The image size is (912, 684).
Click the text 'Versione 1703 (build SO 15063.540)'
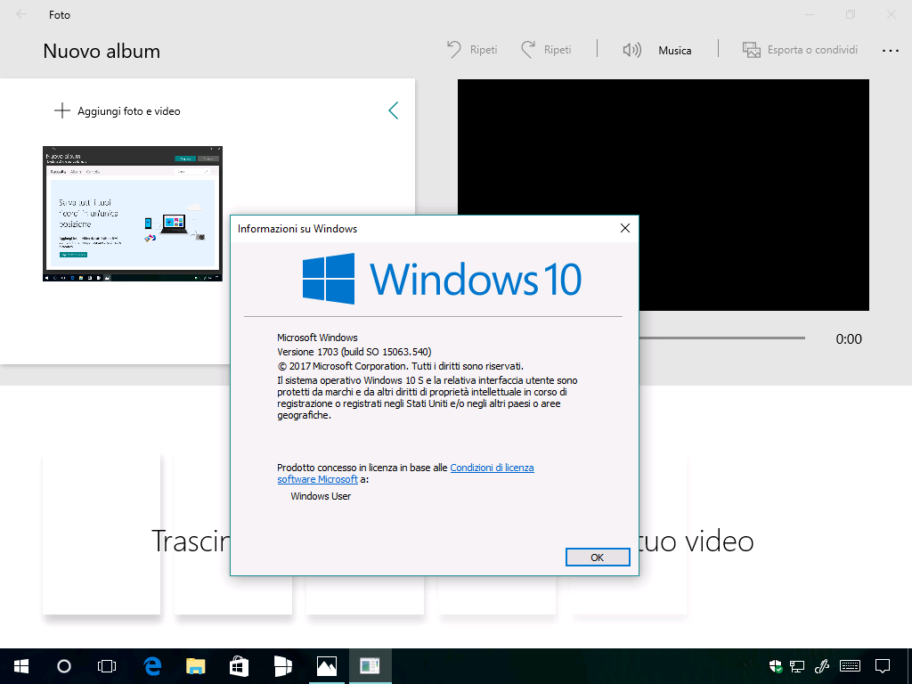tap(354, 352)
